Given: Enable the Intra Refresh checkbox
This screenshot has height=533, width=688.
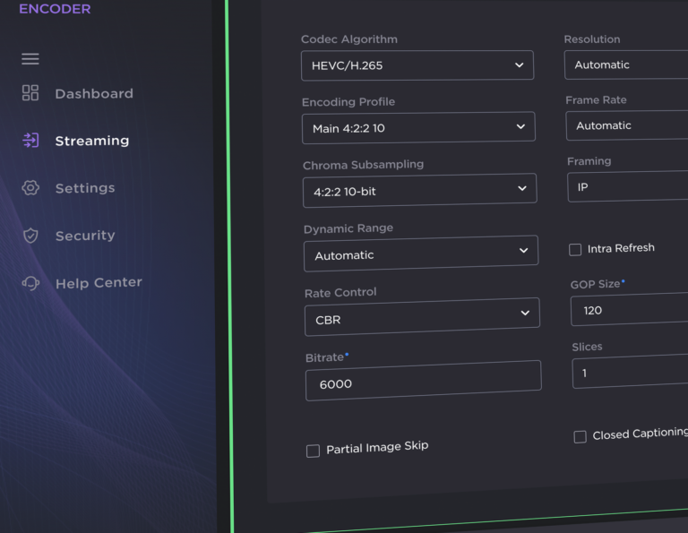Looking at the screenshot, I should click(575, 249).
